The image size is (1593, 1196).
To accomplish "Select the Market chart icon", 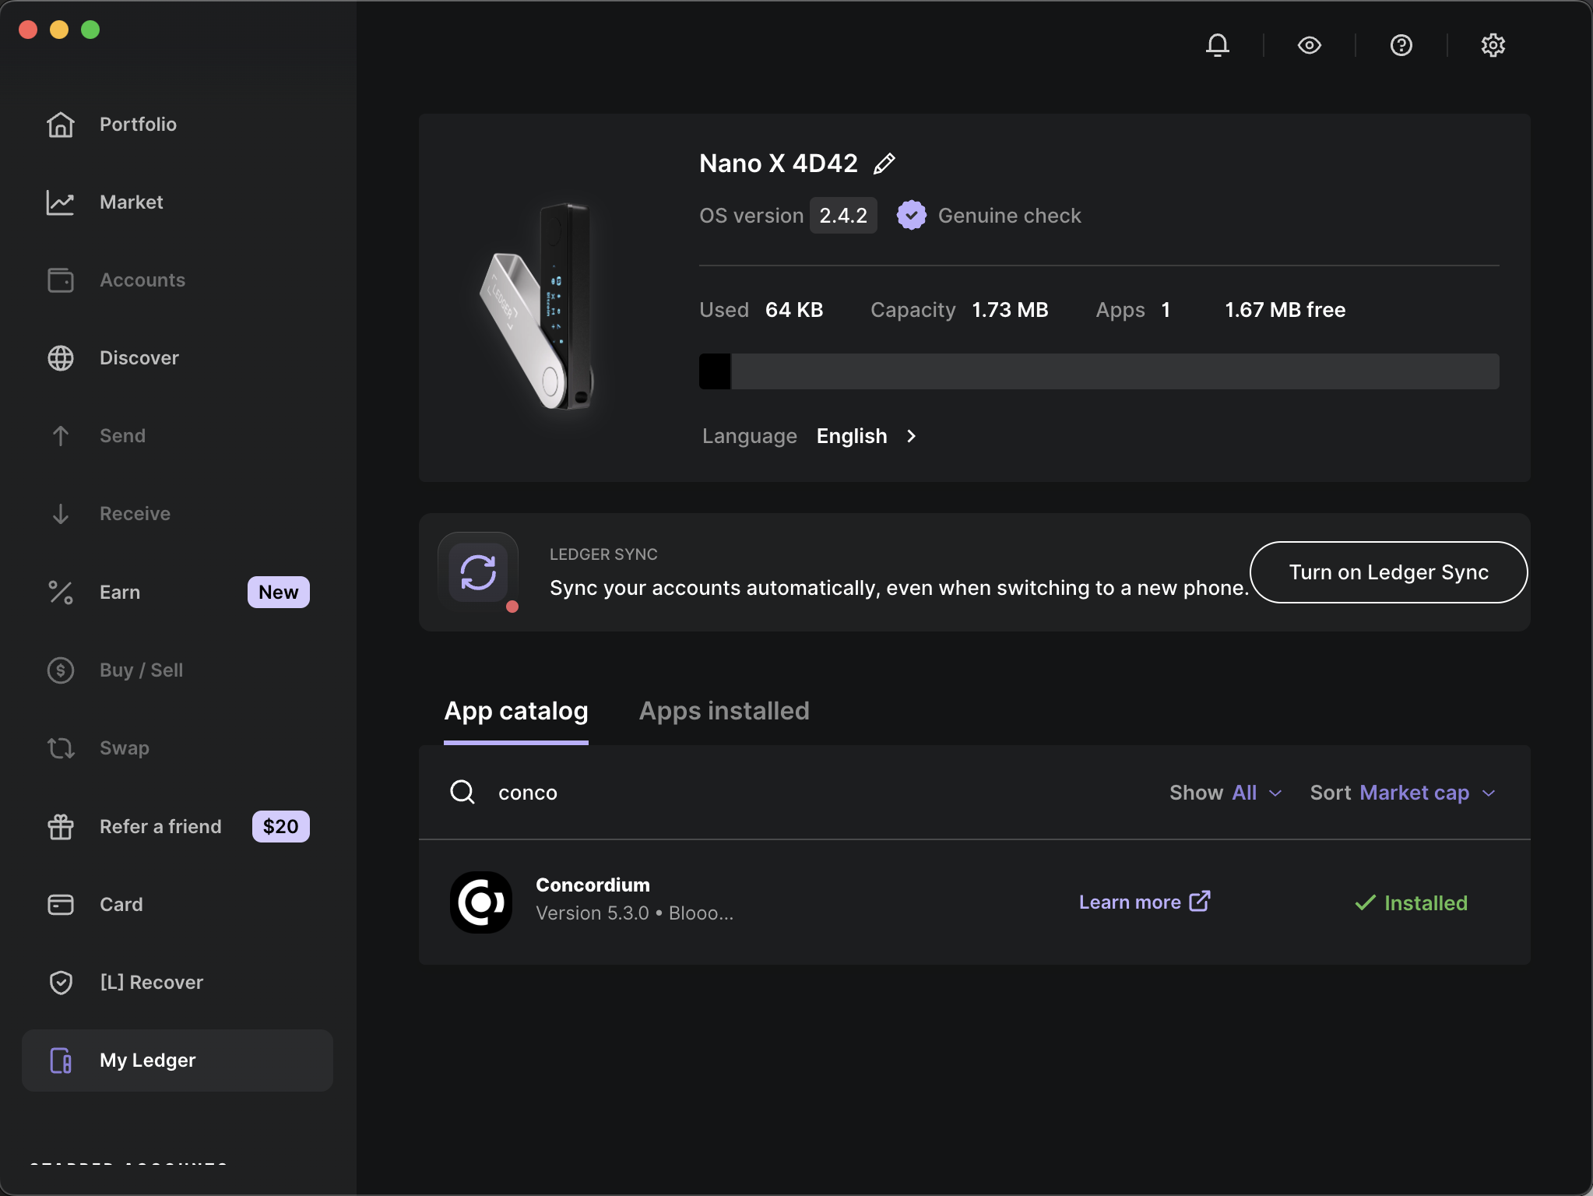I will [x=61, y=202].
